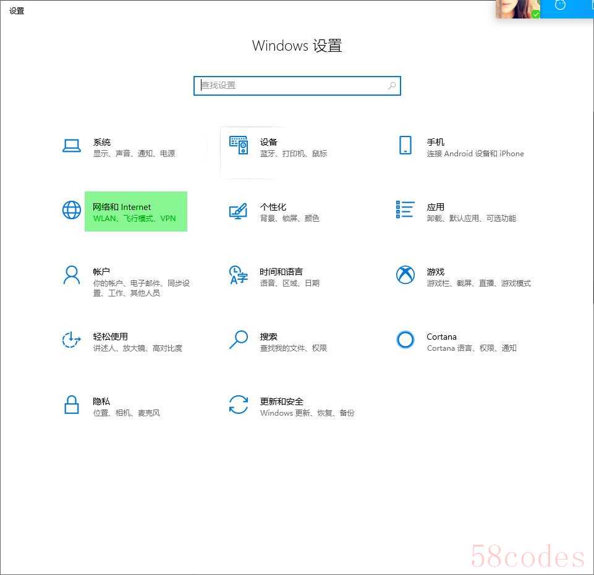
Task: Click 查找我的文件、权限 description
Action: coord(294,348)
